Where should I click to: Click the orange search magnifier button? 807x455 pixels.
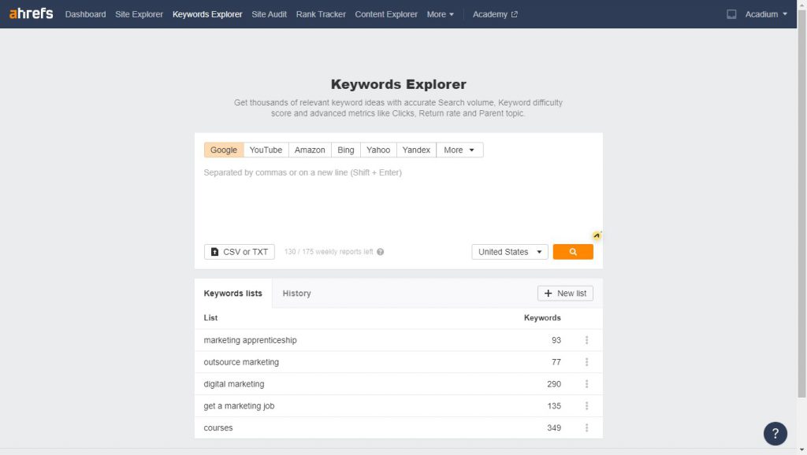pos(573,252)
